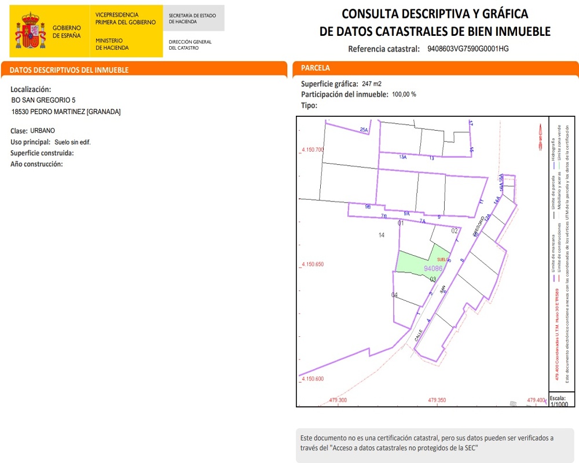Click the 'CALLE' street label on the map
The image size is (579, 463).
(419, 335)
